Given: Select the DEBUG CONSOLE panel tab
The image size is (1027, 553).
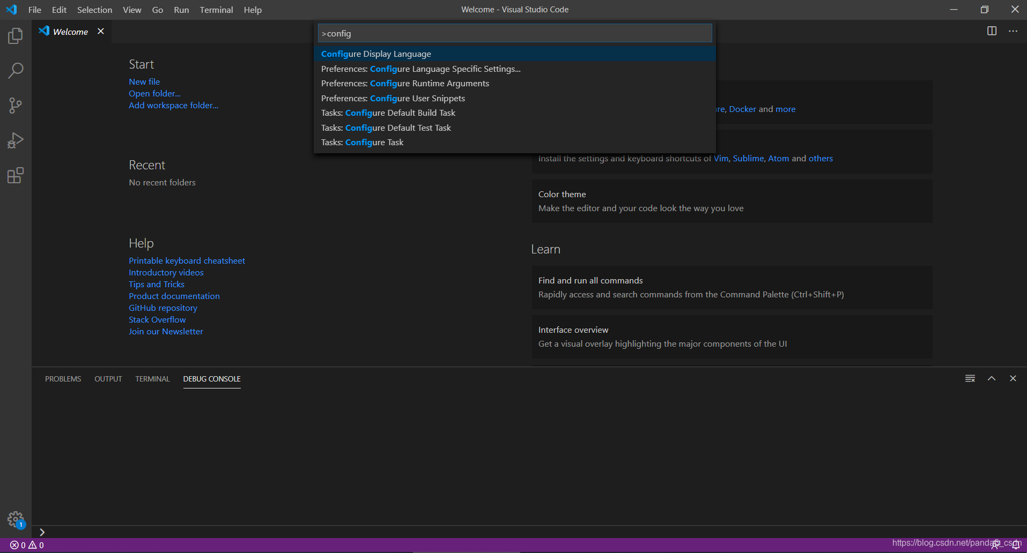Looking at the screenshot, I should click(212, 379).
